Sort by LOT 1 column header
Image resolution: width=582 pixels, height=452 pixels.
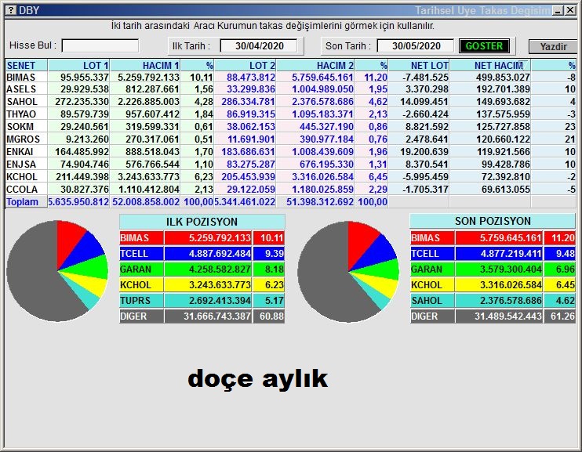coord(78,65)
